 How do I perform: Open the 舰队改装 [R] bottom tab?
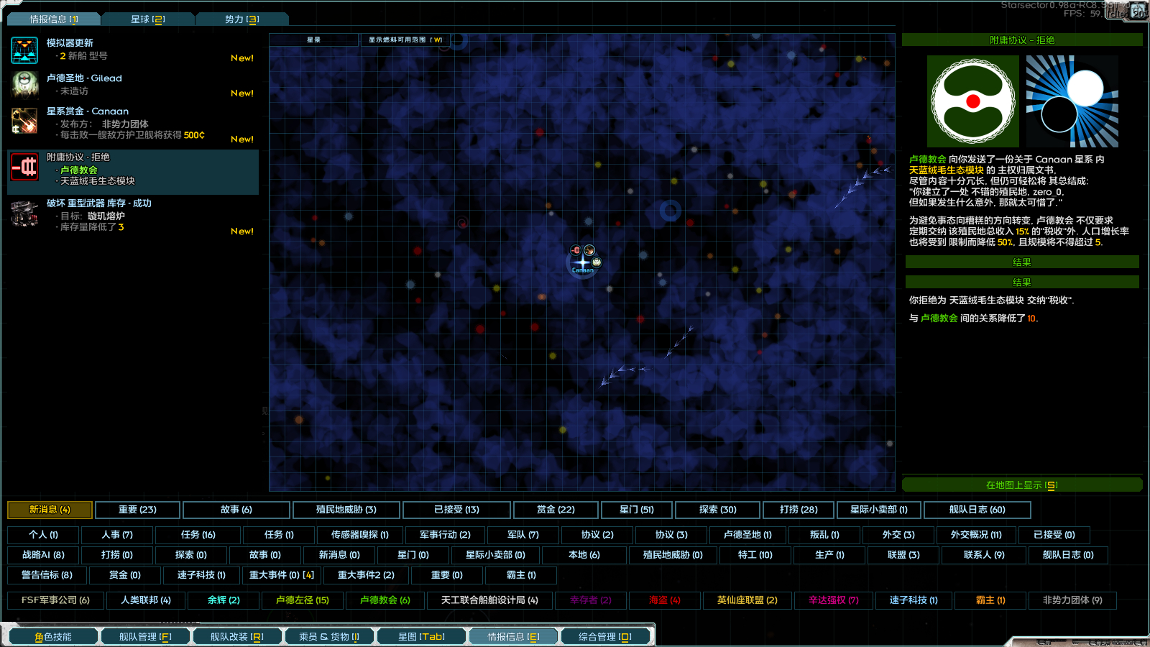tap(237, 637)
